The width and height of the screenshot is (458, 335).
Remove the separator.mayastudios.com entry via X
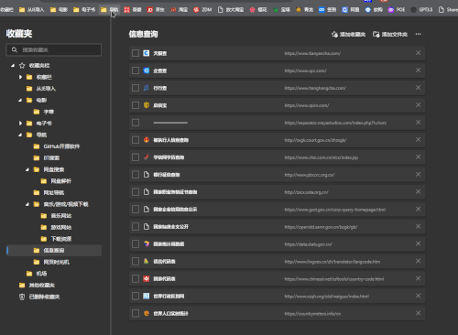(419, 123)
